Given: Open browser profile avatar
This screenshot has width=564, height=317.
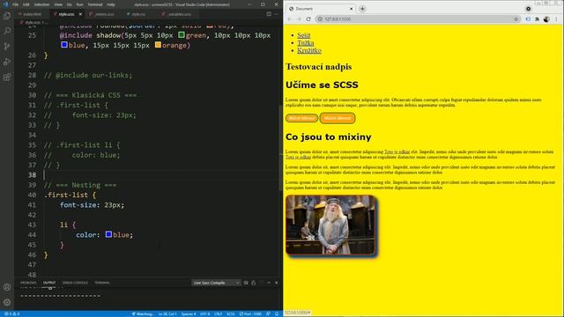Looking at the screenshot, I should (x=546, y=19).
